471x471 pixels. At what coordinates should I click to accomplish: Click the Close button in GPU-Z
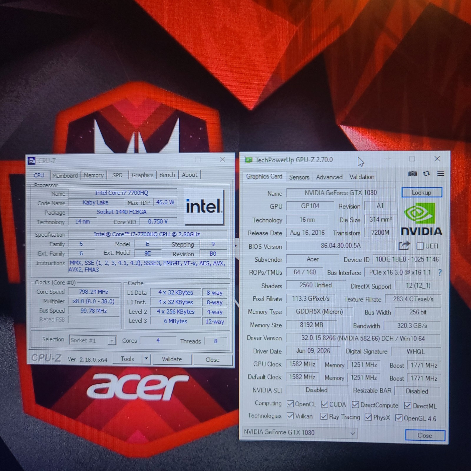pyautogui.click(x=425, y=435)
